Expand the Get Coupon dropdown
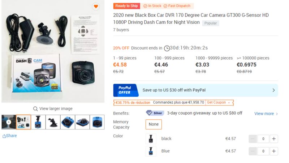Screen dimensions: 289x163 pos(219,103)
